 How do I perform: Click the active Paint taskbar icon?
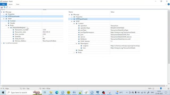click(x=86, y=92)
